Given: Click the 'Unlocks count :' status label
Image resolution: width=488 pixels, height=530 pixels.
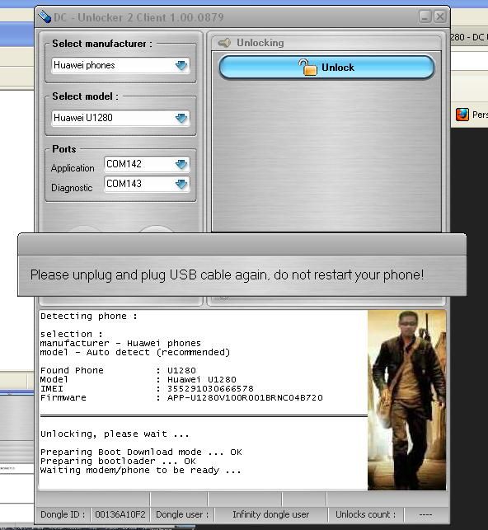Looking at the screenshot, I should point(365,514).
